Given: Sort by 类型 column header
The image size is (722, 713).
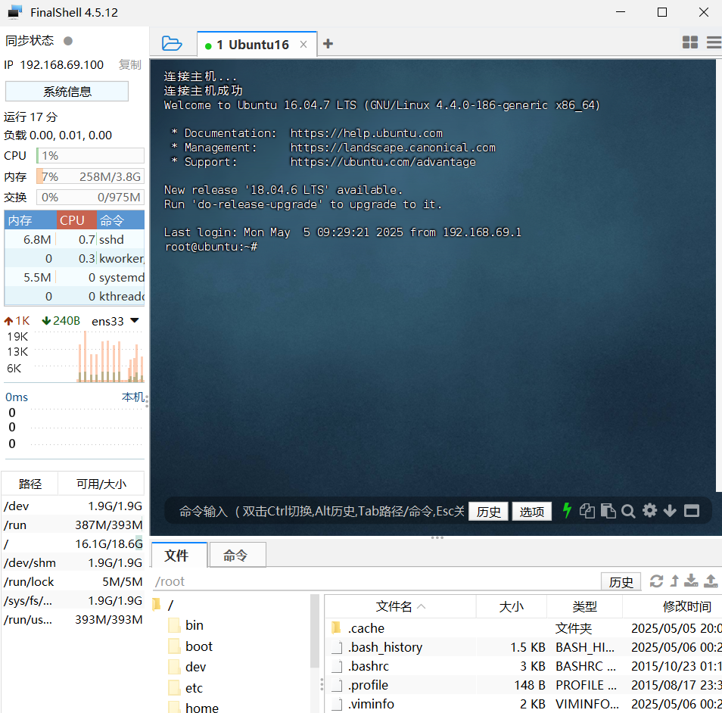Looking at the screenshot, I should [584, 606].
